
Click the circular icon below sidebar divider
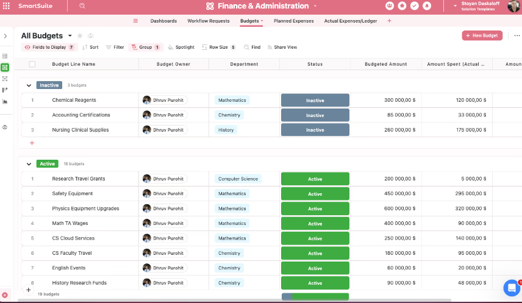5,127
